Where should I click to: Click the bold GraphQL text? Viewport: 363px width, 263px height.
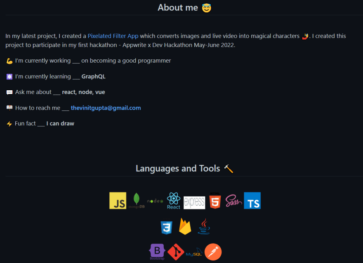tap(94, 76)
